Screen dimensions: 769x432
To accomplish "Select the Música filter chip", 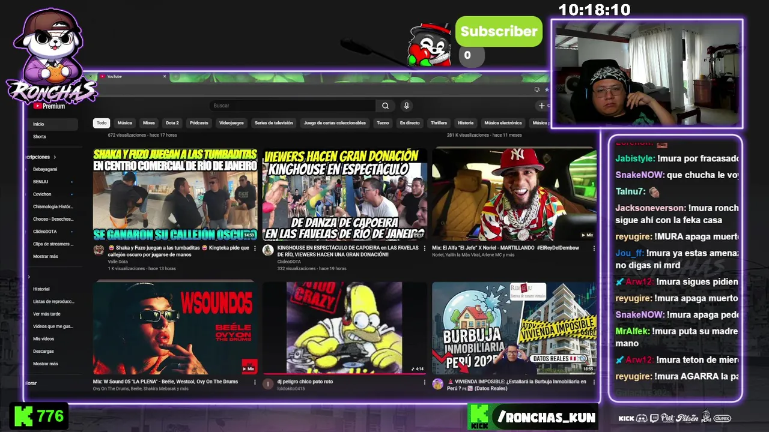I will [125, 123].
